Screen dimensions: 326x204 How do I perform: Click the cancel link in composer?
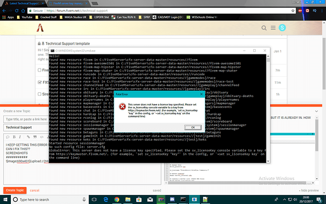(x=34, y=190)
